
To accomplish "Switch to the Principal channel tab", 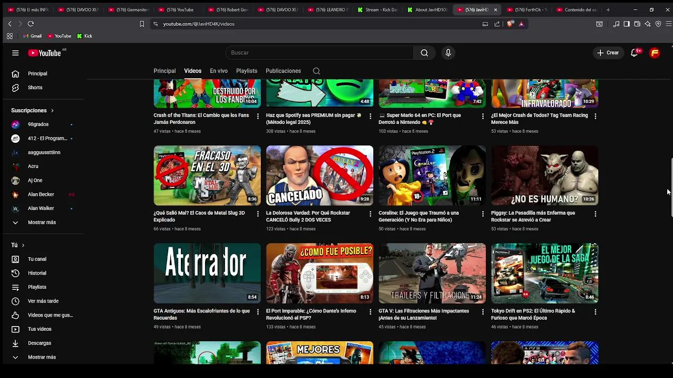I will click(165, 71).
